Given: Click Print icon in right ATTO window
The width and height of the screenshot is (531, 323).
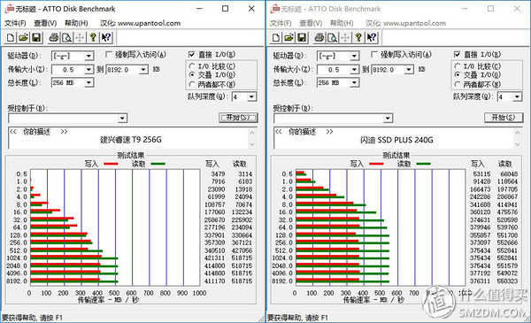Looking at the screenshot, I should [319, 37].
